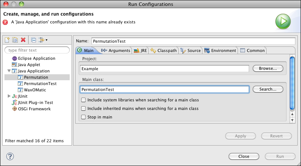Click into the Main class text field
The width and height of the screenshot is (301, 166).
[x=164, y=89]
